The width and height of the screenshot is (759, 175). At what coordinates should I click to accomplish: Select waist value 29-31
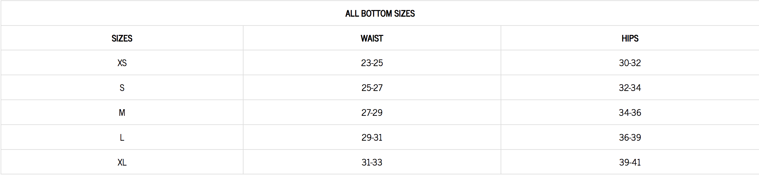(x=372, y=138)
